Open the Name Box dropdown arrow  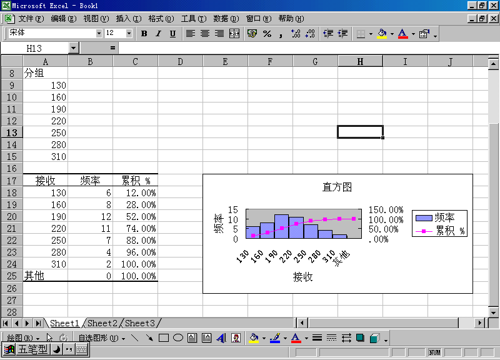tap(74, 48)
